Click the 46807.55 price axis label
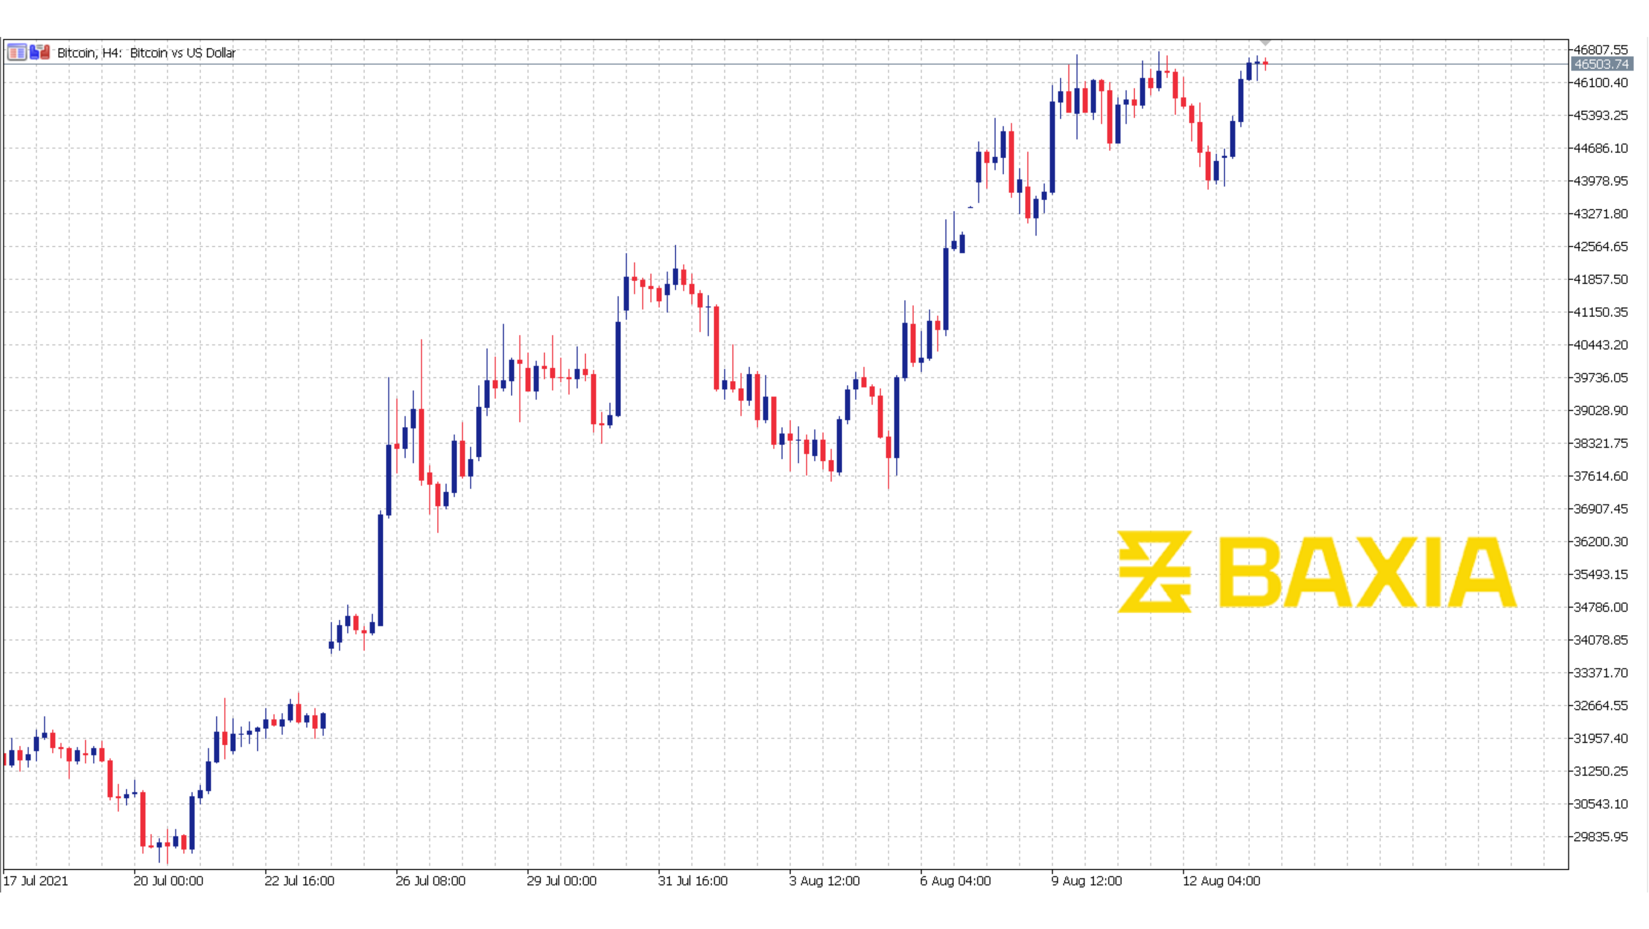The image size is (1649, 929). pos(1600,49)
